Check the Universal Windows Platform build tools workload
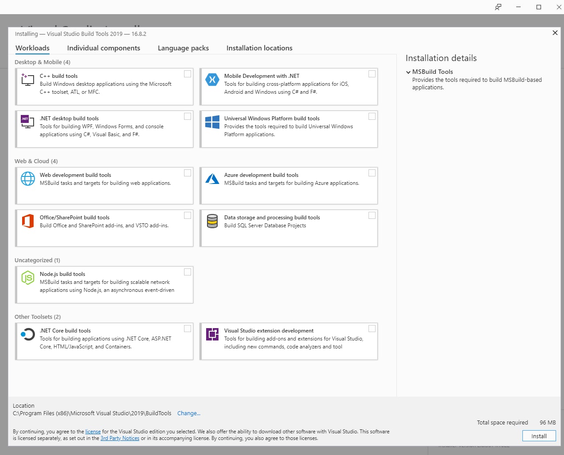Screen dimensions: 564x455 click(372, 116)
